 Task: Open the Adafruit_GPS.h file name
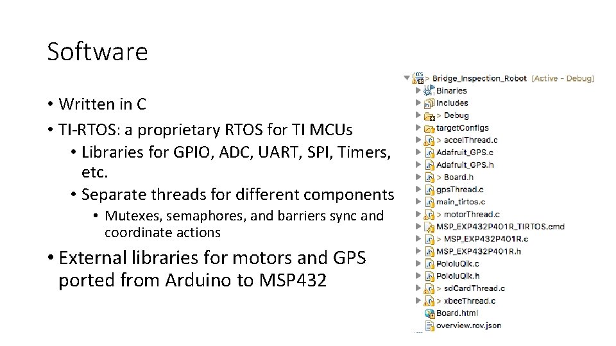click(465, 165)
